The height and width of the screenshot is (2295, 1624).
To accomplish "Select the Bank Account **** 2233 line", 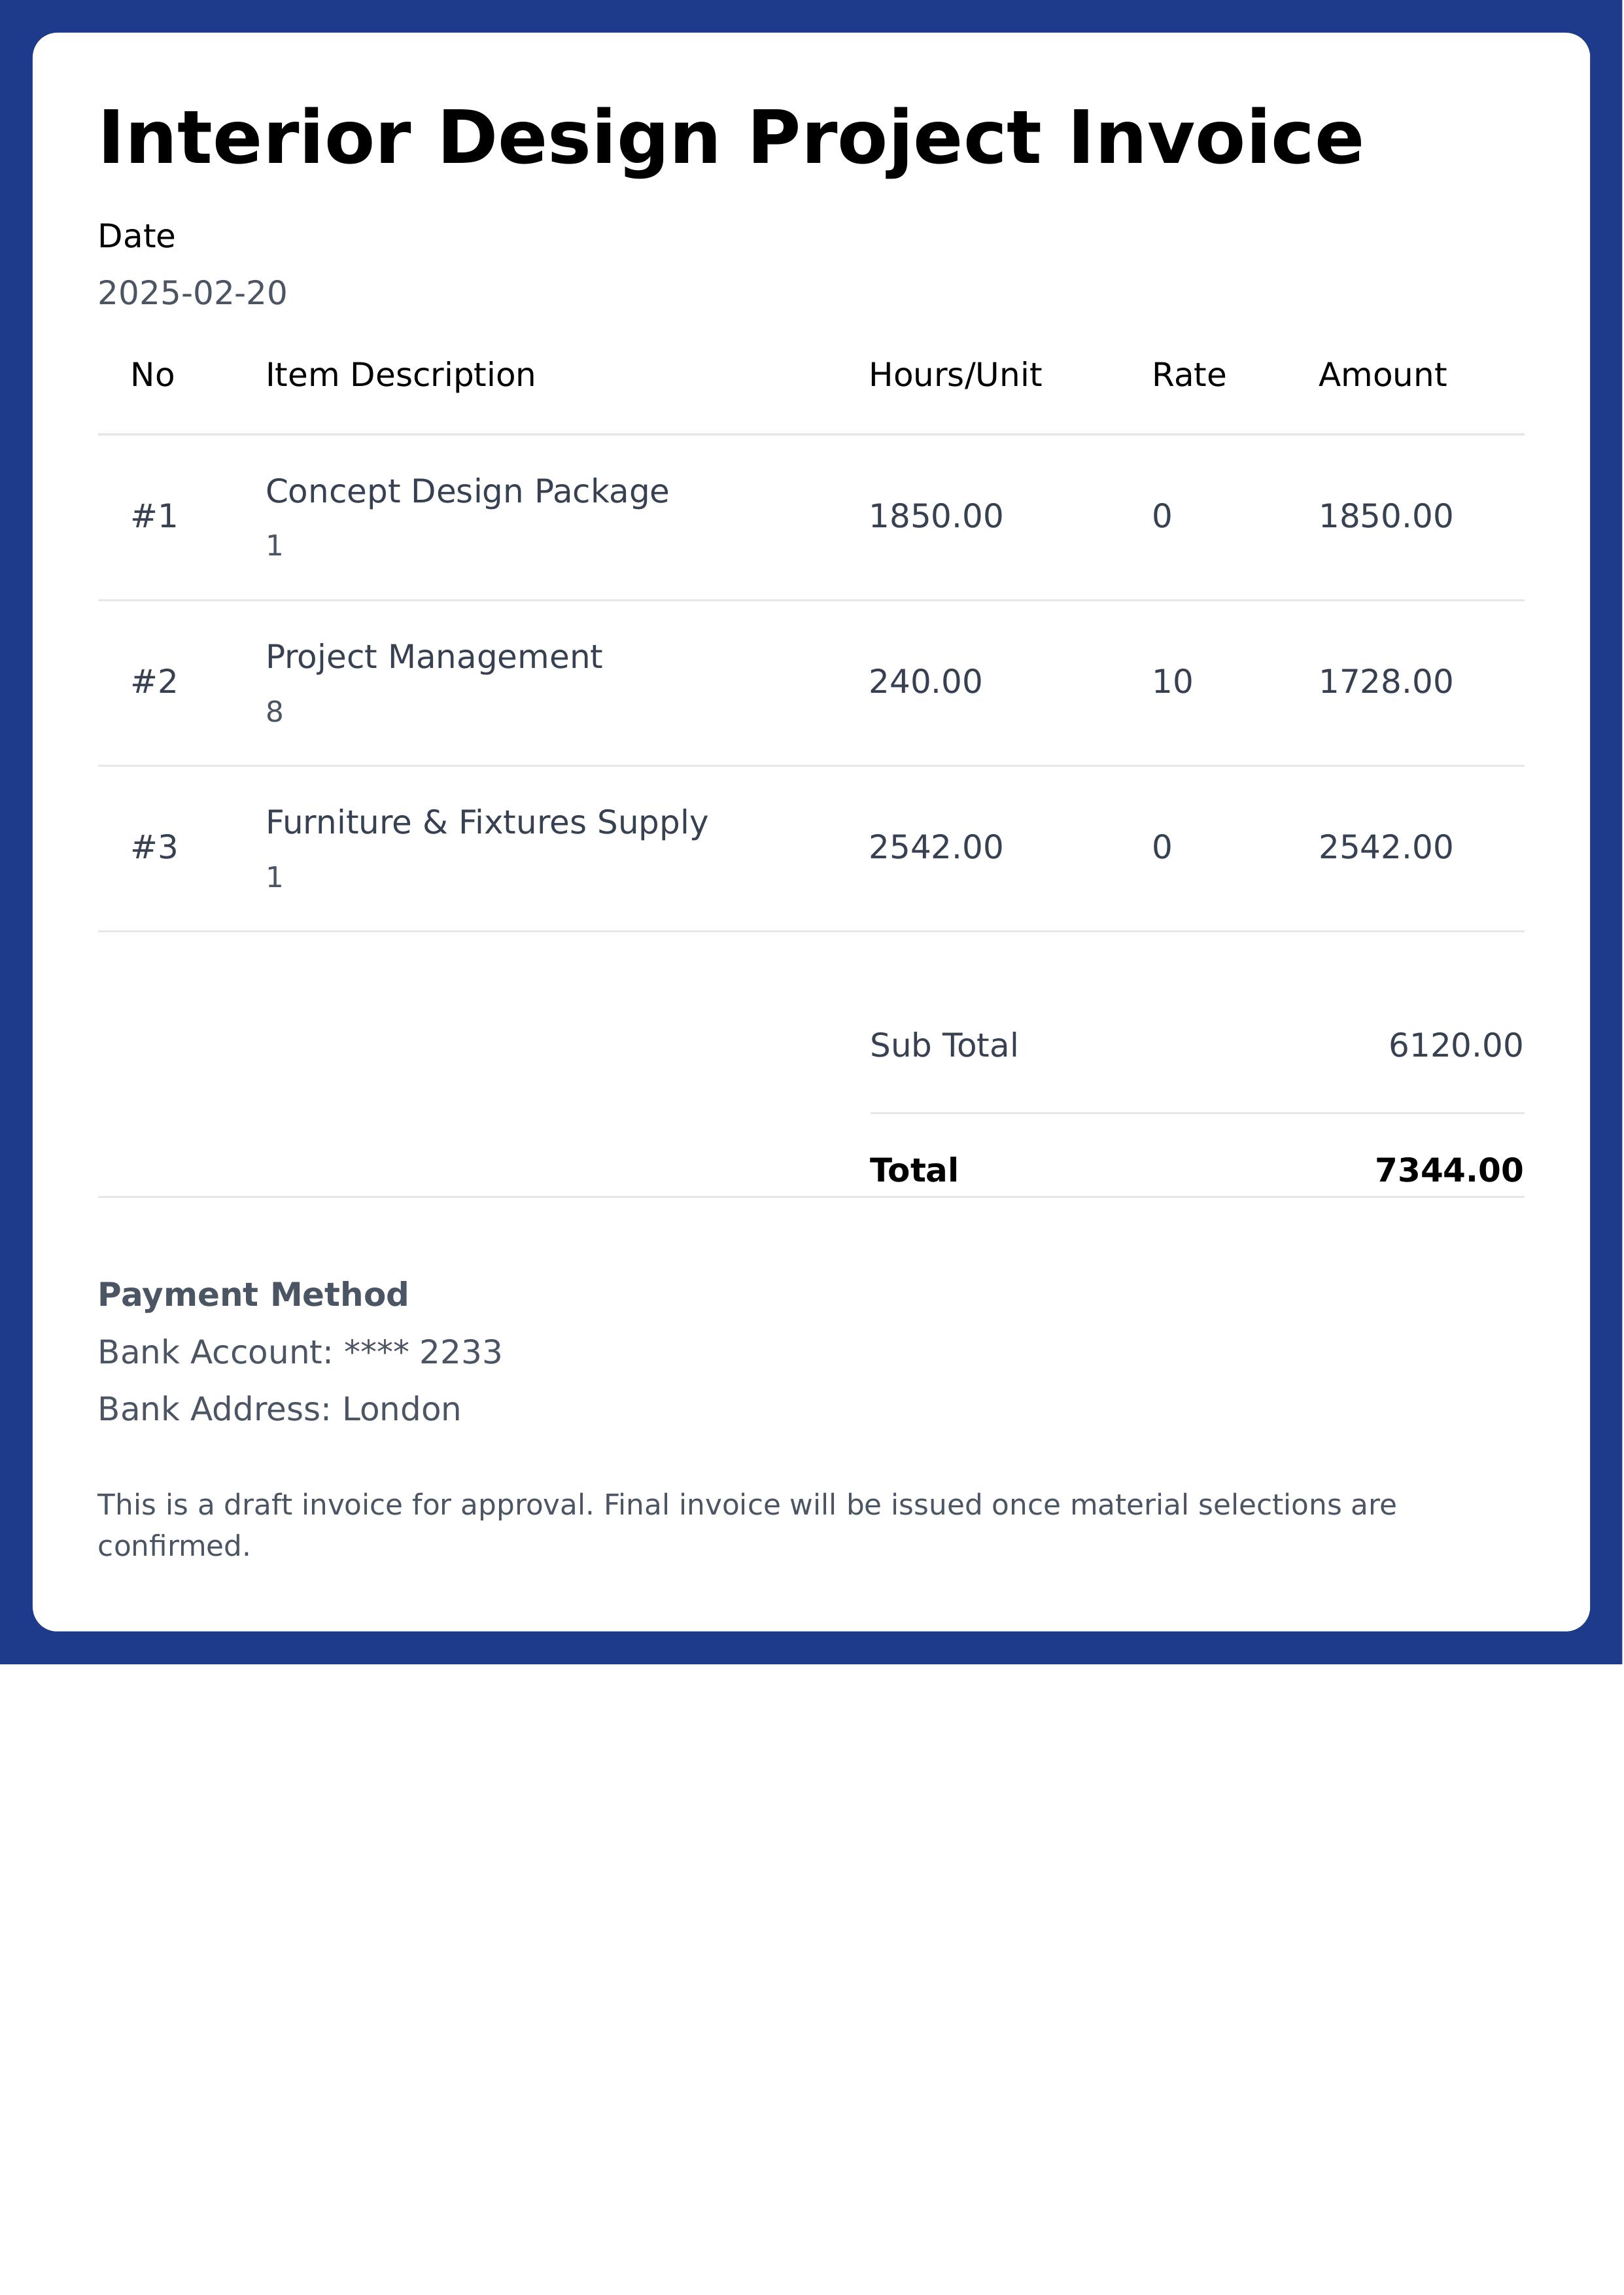I will pos(300,1352).
